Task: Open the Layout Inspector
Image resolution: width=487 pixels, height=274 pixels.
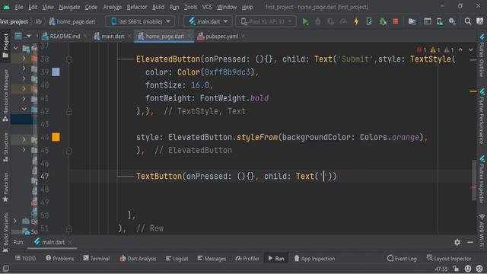Action: pyautogui.click(x=449, y=259)
